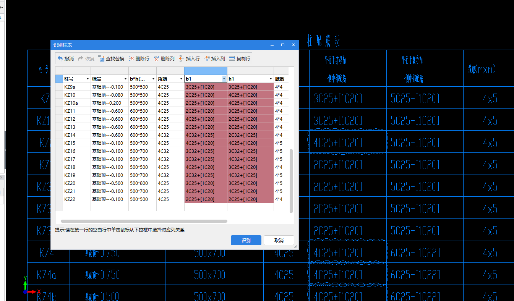Open the b*h column mapping dropdown

coord(154,79)
